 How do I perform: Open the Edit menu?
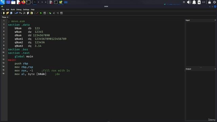pyautogui.click(x=7, y=9)
